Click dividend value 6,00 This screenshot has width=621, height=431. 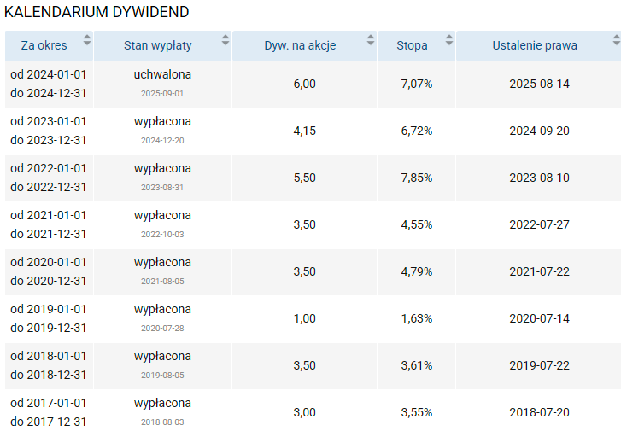click(304, 84)
